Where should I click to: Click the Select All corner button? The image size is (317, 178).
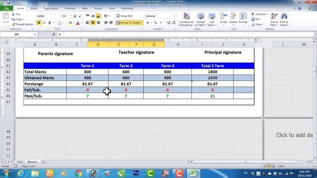(x=5, y=42)
